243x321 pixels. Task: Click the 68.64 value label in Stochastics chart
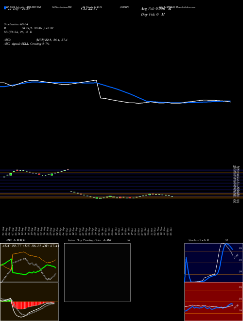(x=236, y=256)
